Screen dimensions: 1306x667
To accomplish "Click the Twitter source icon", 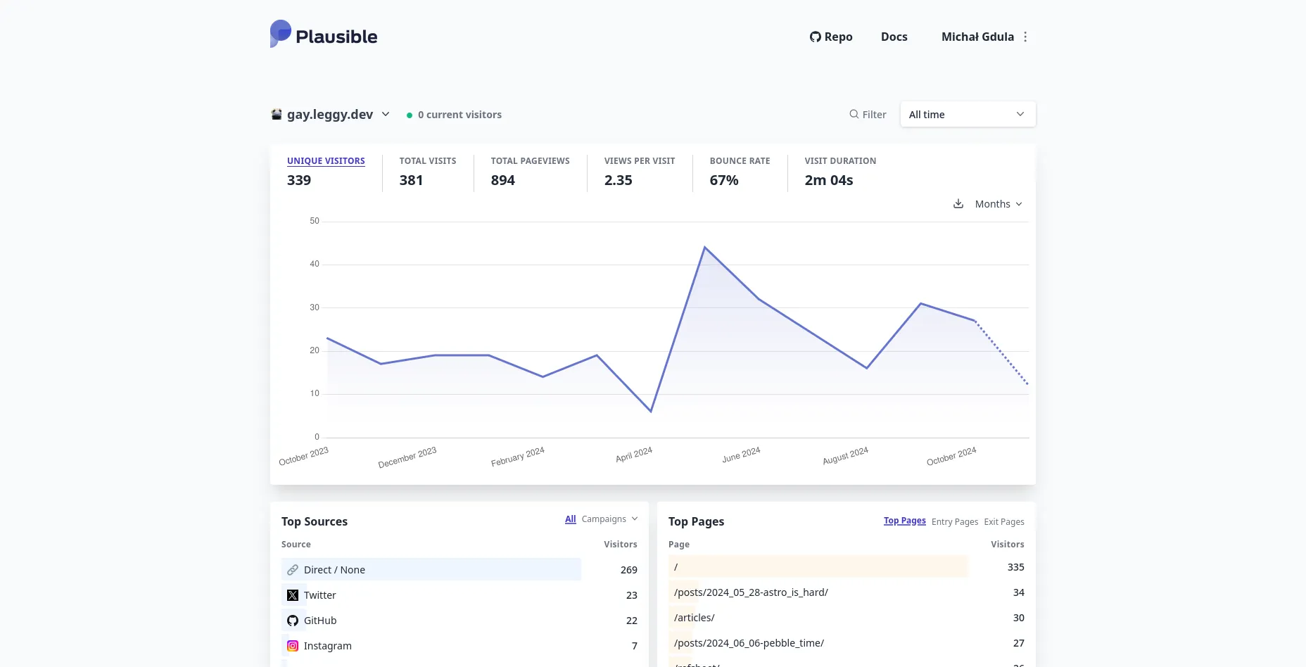I will tap(293, 595).
